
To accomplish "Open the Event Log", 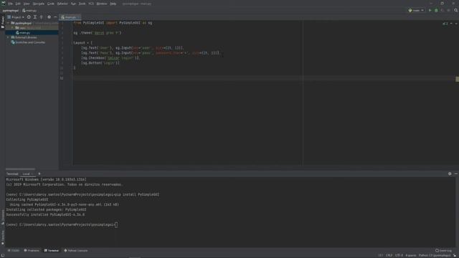I will click(x=443, y=250).
